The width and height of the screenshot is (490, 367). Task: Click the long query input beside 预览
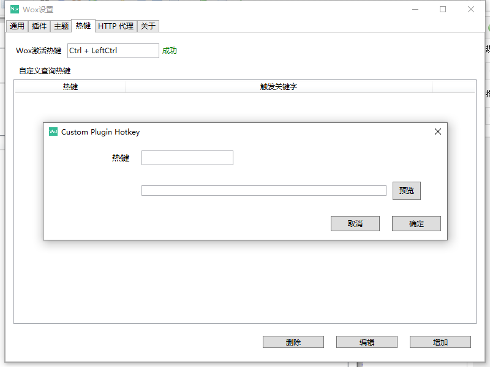[x=264, y=190]
